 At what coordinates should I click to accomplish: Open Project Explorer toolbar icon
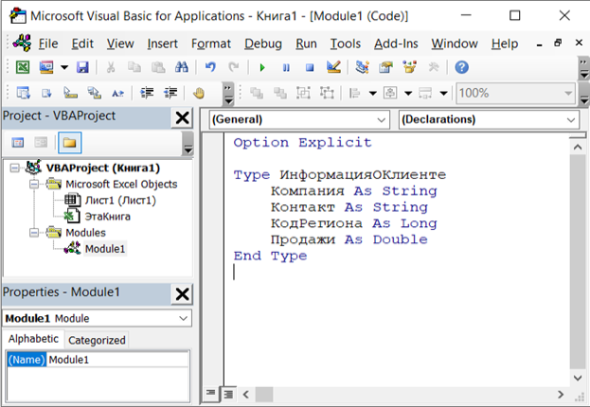coord(362,68)
